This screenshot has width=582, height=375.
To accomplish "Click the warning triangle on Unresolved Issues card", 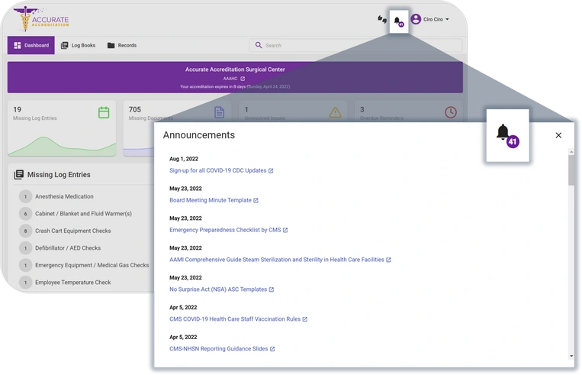I will pyautogui.click(x=335, y=112).
